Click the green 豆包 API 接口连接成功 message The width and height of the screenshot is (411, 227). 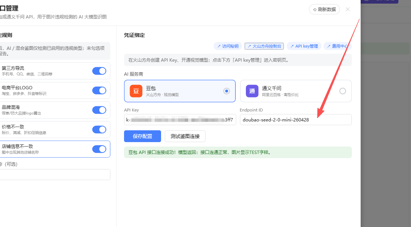click(238, 152)
